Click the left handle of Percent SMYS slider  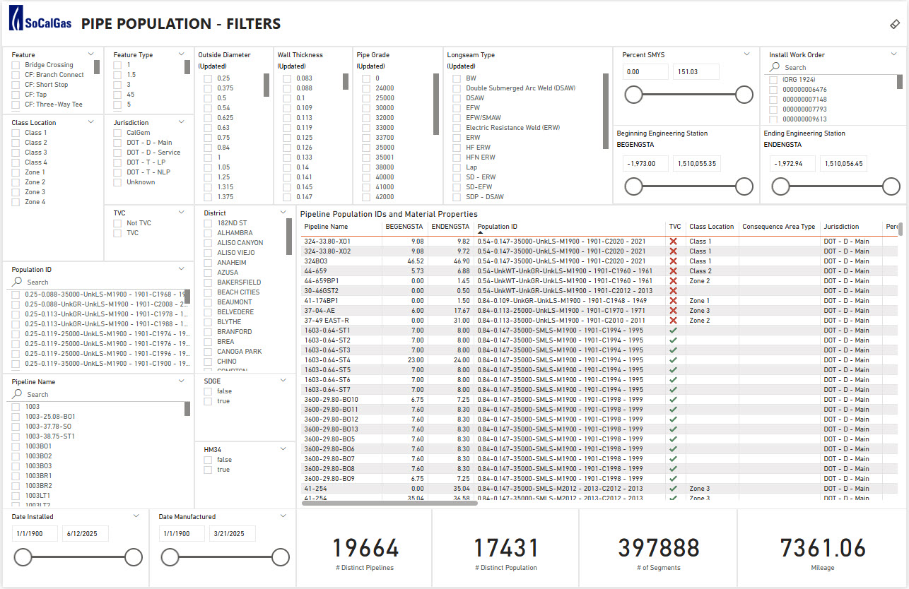click(633, 95)
